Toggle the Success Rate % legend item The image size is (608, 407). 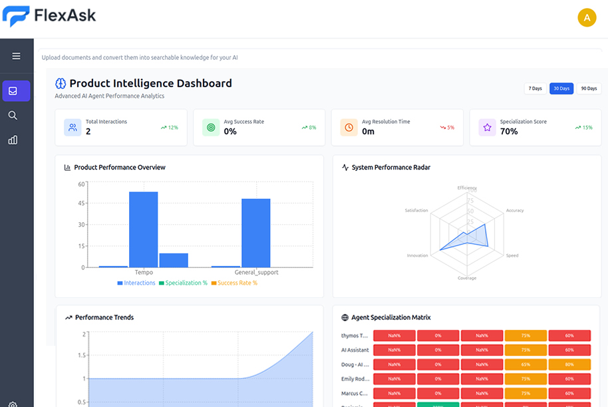pos(234,283)
